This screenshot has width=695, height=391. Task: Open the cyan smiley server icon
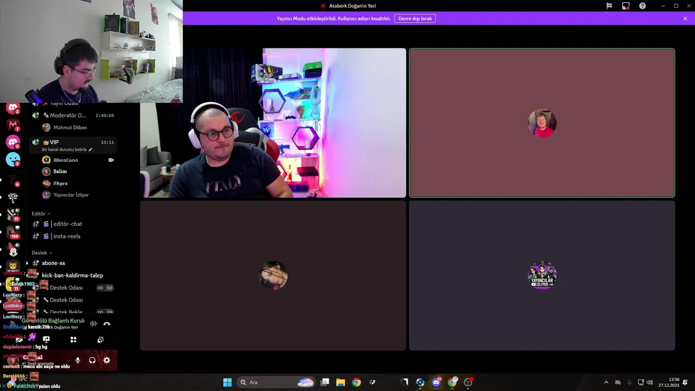(x=12, y=160)
